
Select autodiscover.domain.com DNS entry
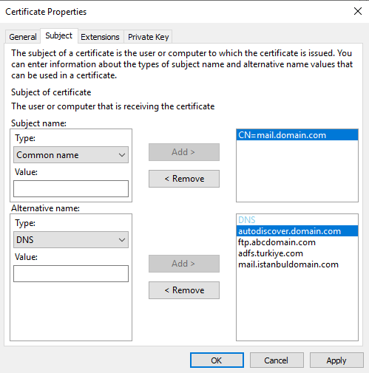pyautogui.click(x=297, y=231)
